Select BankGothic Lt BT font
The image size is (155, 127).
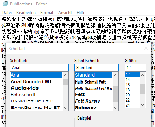tap(36, 101)
